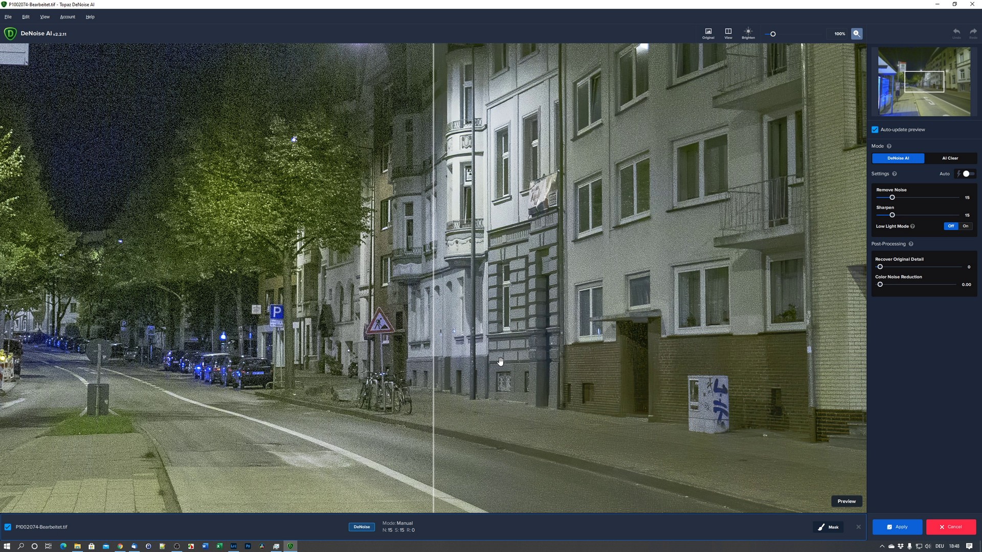982x552 pixels.
Task: Open Chrome from the taskbar
Action: (x=120, y=546)
